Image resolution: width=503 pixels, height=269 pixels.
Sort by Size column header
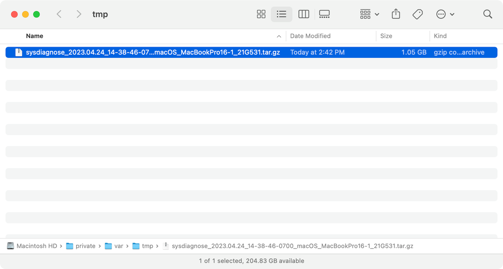click(386, 36)
